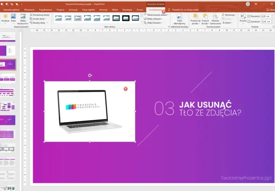The width and height of the screenshot is (275, 191).
Task: Apply the first simple white frame picture style
Action: [58, 18]
